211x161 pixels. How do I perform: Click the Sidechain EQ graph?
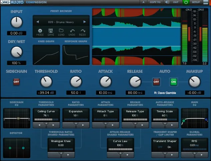click(x=17, y=118)
